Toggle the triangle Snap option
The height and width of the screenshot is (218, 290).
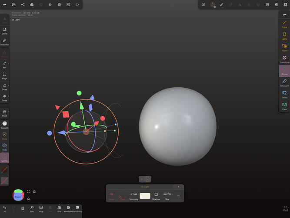click(5, 87)
